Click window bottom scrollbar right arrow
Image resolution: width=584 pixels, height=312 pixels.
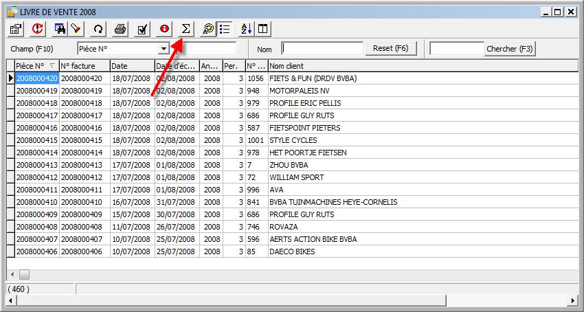(x=573, y=300)
